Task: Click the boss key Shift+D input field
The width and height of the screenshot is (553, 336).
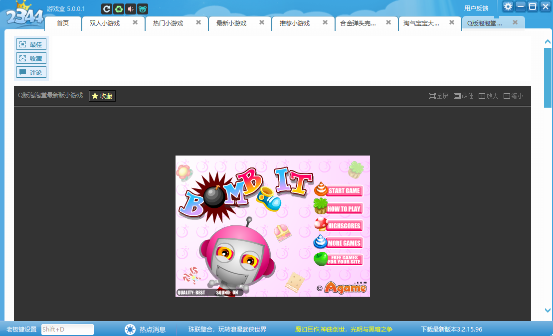Action: pos(67,330)
